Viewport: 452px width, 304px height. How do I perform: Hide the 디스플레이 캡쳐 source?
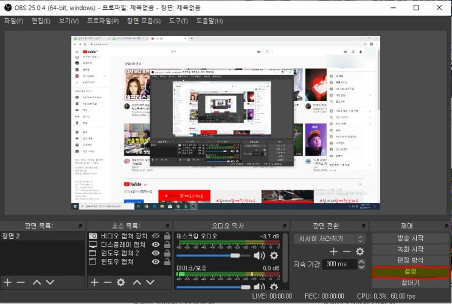coord(156,244)
